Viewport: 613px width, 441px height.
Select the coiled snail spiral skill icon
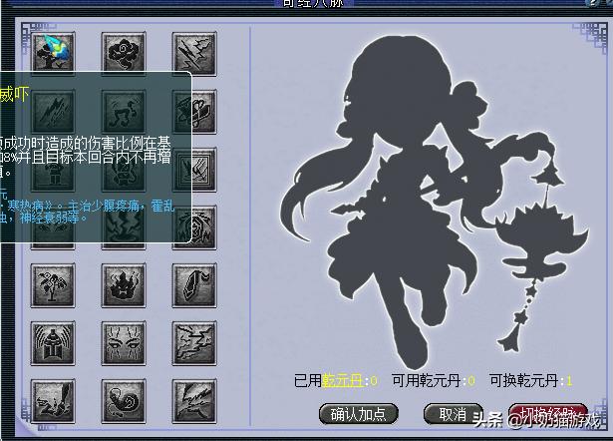click(124, 401)
